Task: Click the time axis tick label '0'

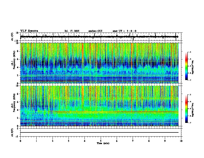Action: [x=20, y=141]
